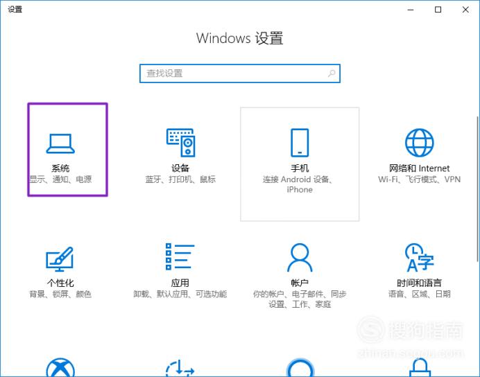Image resolution: width=480 pixels, height=377 pixels.
Task: Open the 系统 laptop icon
Action: 60,143
